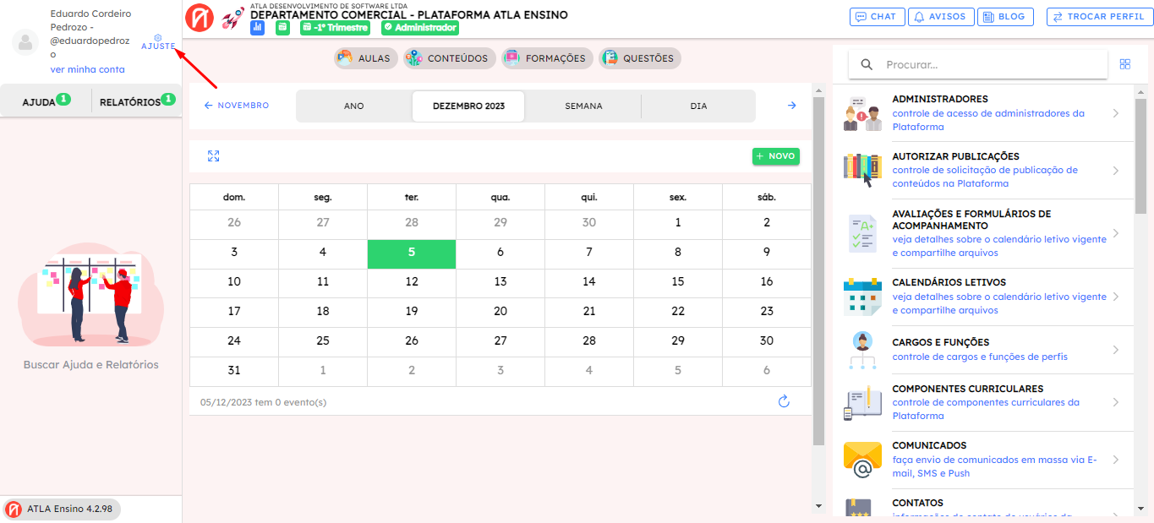Switch to grid view icon beside search

coord(1125,64)
